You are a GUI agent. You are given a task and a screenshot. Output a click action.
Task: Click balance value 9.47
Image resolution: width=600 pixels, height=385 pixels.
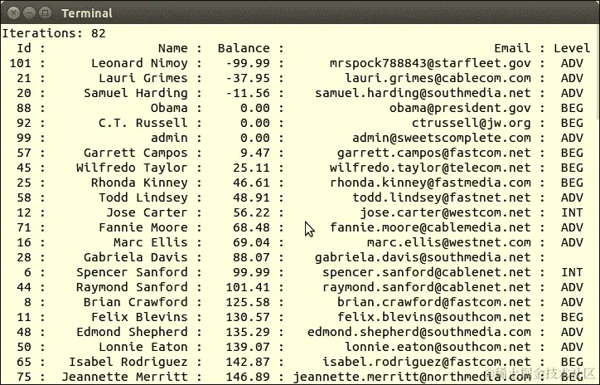tap(255, 153)
